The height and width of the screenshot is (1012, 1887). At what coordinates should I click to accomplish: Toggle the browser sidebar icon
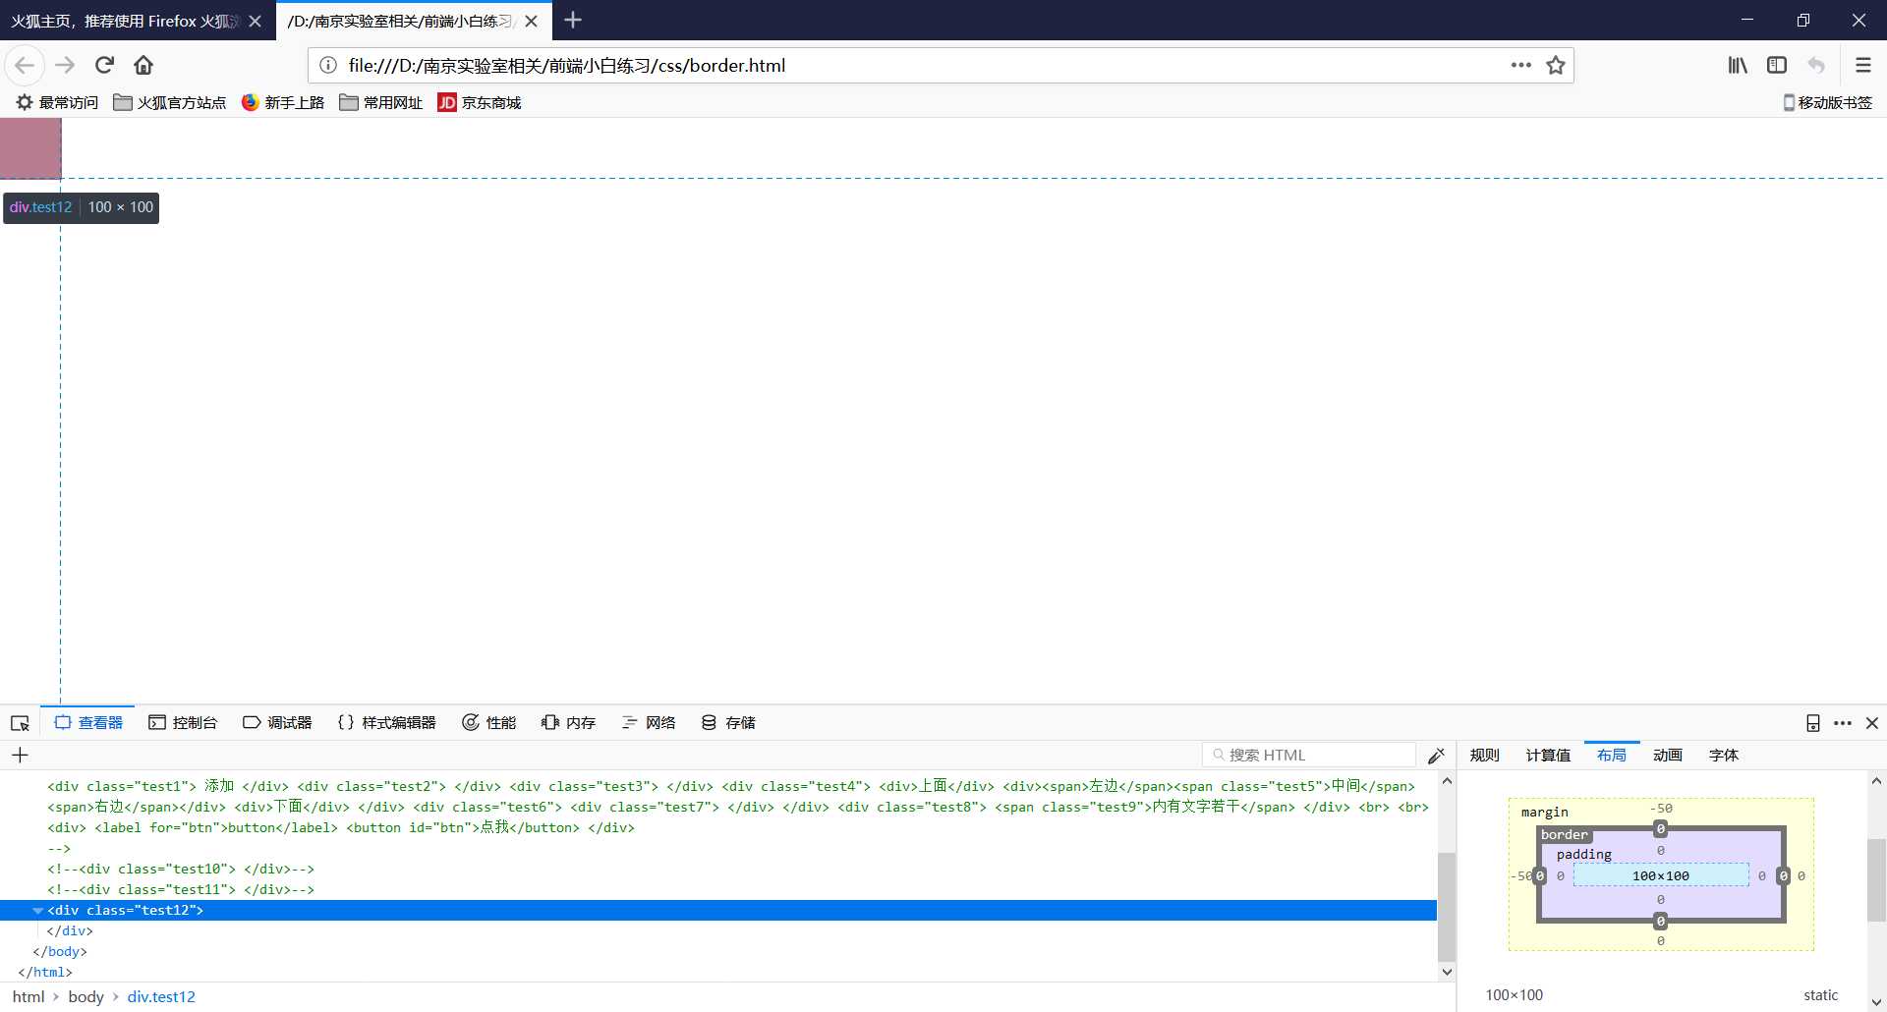(1777, 65)
